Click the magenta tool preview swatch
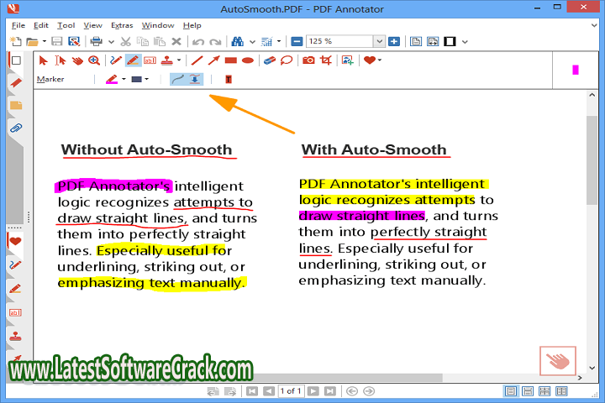 (576, 70)
